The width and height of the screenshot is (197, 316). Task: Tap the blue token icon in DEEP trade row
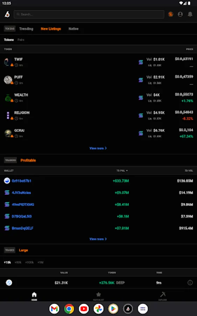pos(9,283)
